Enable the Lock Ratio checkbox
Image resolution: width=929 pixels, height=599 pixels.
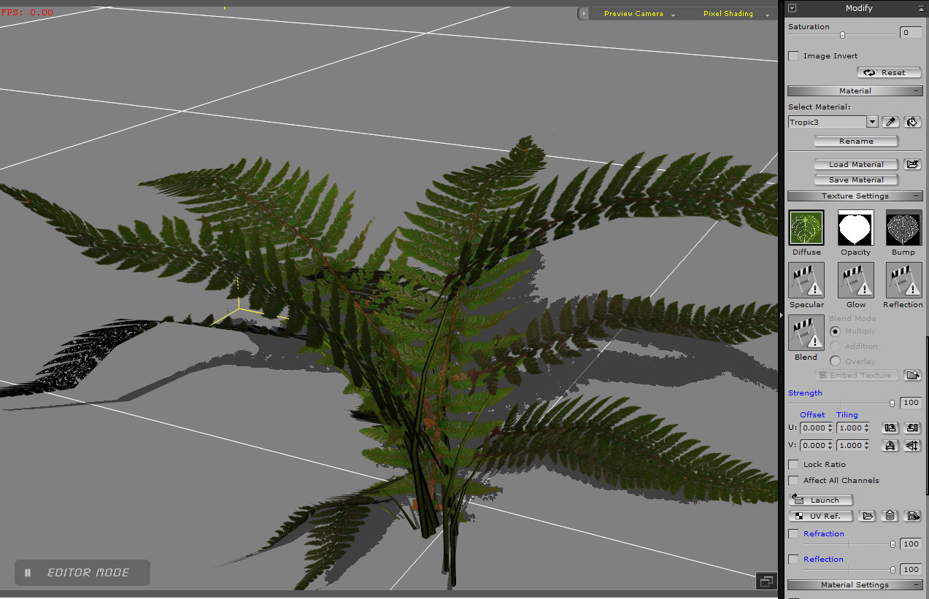coord(793,464)
